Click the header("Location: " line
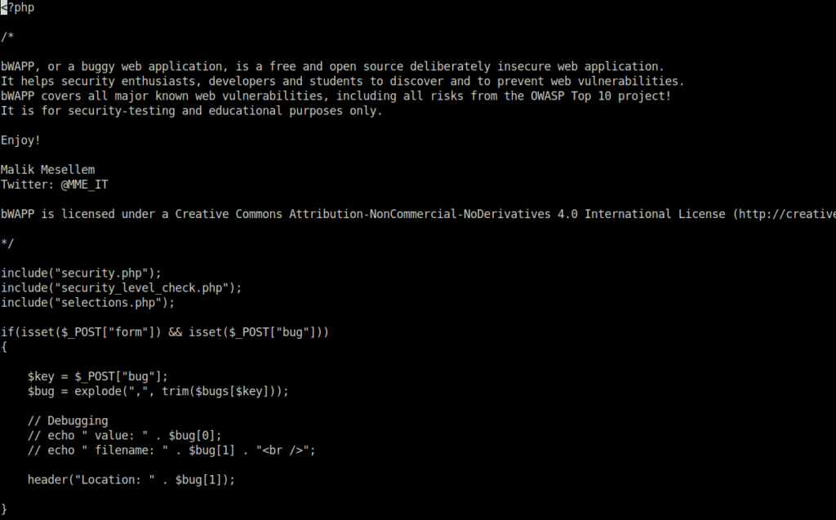 [x=131, y=480]
